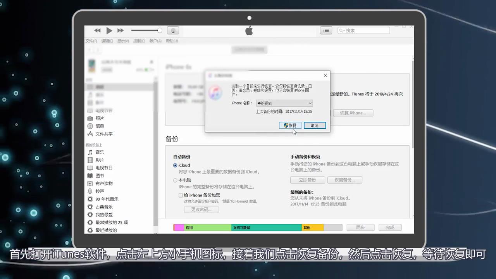Screen dimensions: 496x279
Task: Click 取消 to cancel the dialog
Action: [315, 125]
